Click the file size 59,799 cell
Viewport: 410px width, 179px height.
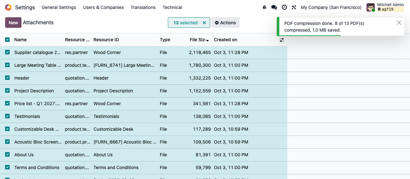203,167
